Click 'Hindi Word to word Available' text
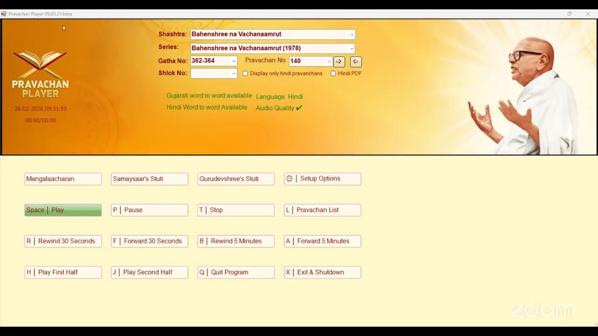This screenshot has width=598, height=336. [x=207, y=107]
